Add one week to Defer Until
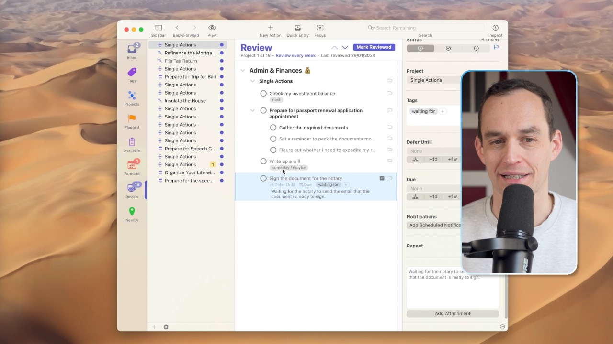 (452, 160)
